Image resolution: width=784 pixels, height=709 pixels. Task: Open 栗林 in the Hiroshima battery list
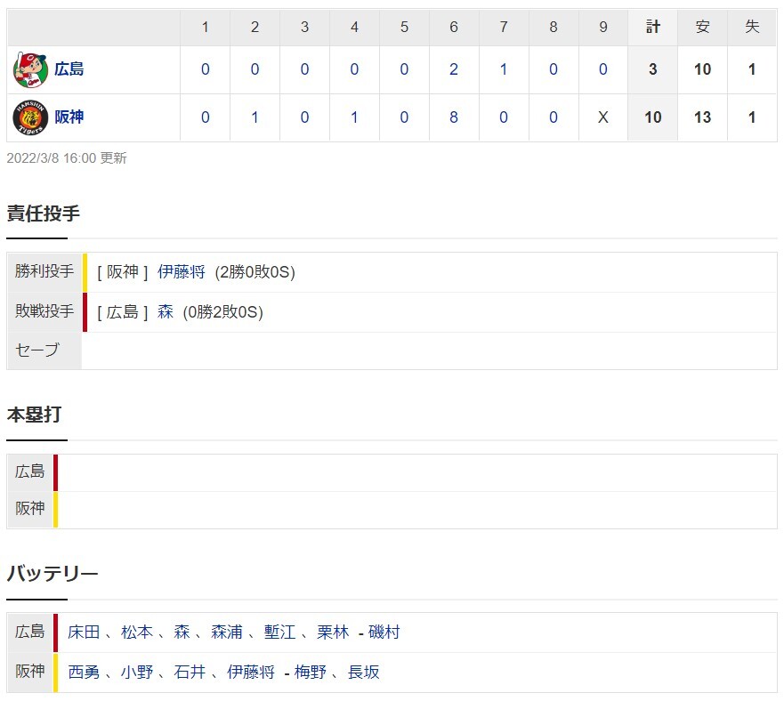tap(333, 632)
